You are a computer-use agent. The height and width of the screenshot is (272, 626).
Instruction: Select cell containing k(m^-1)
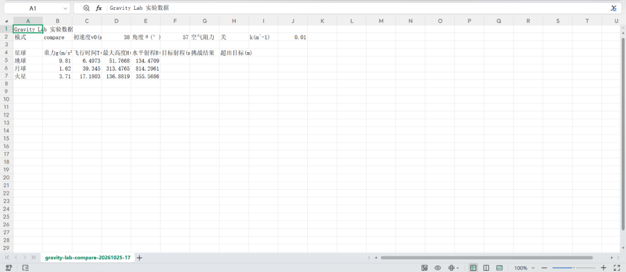(x=263, y=37)
